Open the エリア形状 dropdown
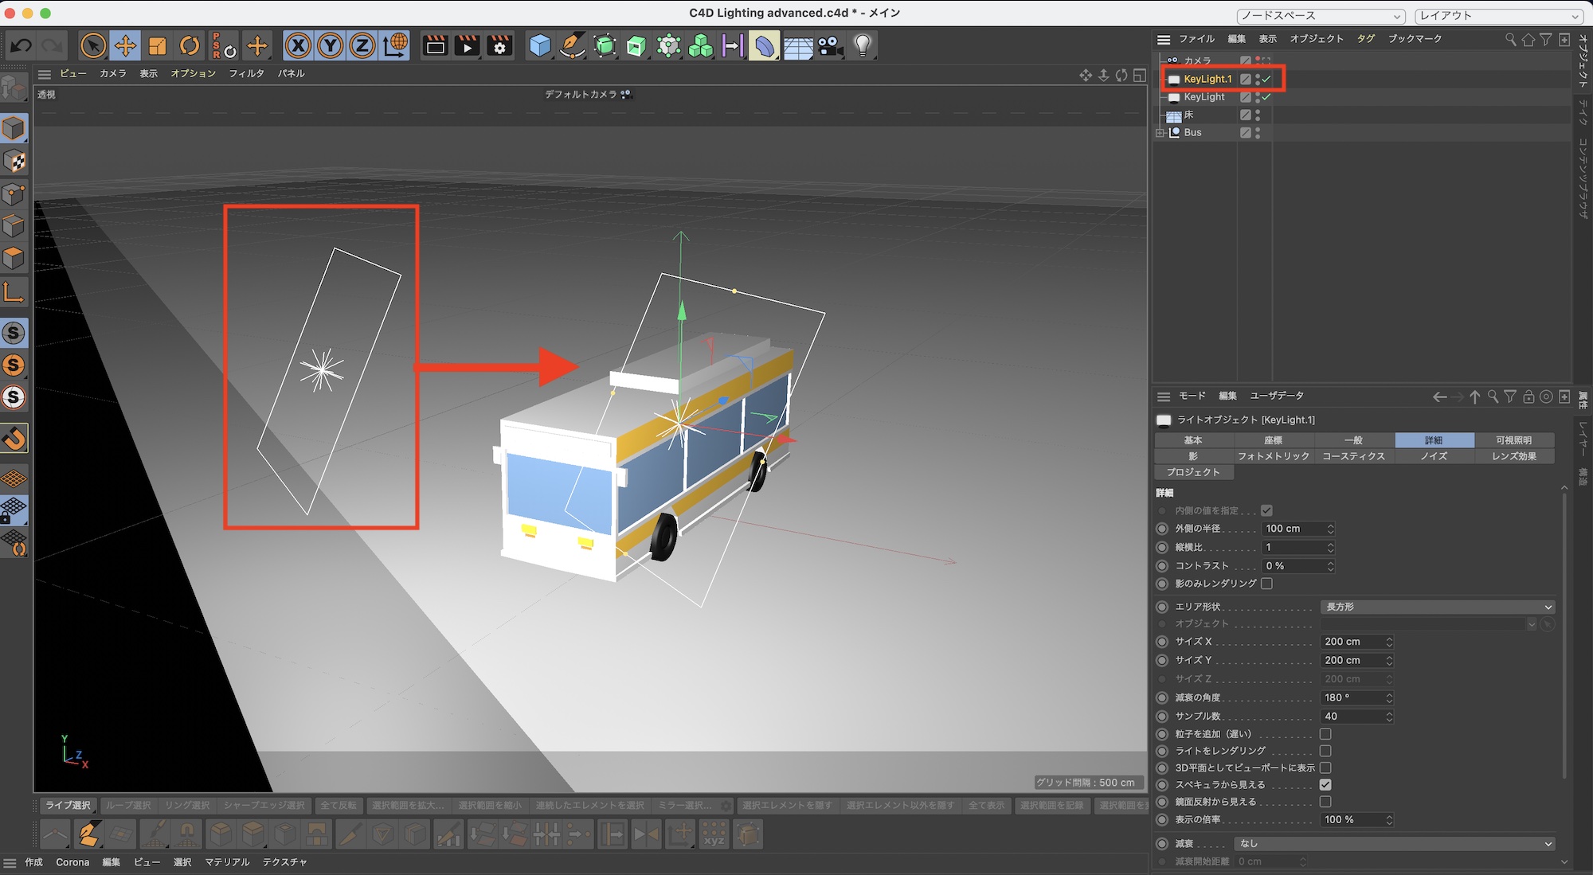Screen dimensions: 1593x875 click(x=1437, y=607)
